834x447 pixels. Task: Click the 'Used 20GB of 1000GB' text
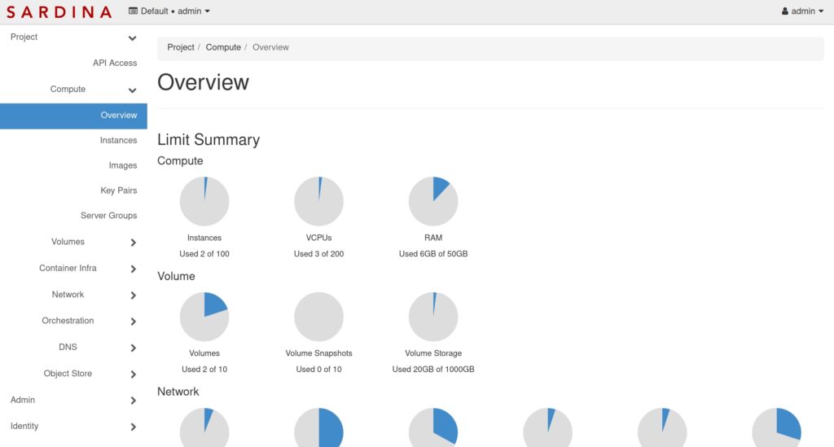click(x=433, y=370)
